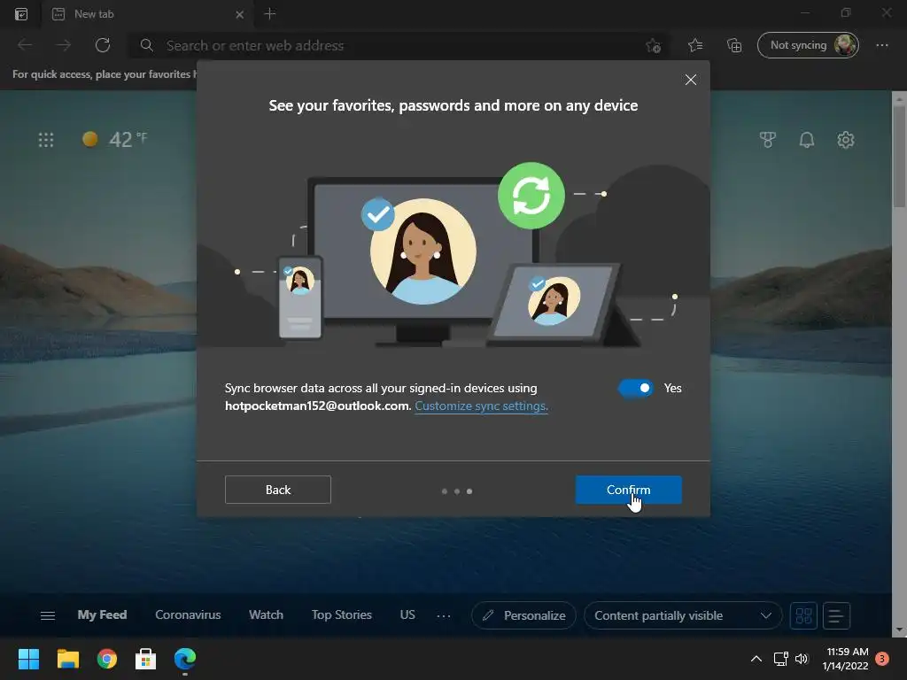The width and height of the screenshot is (907, 680).
Task: Select the New tab tab
Action: click(x=148, y=14)
